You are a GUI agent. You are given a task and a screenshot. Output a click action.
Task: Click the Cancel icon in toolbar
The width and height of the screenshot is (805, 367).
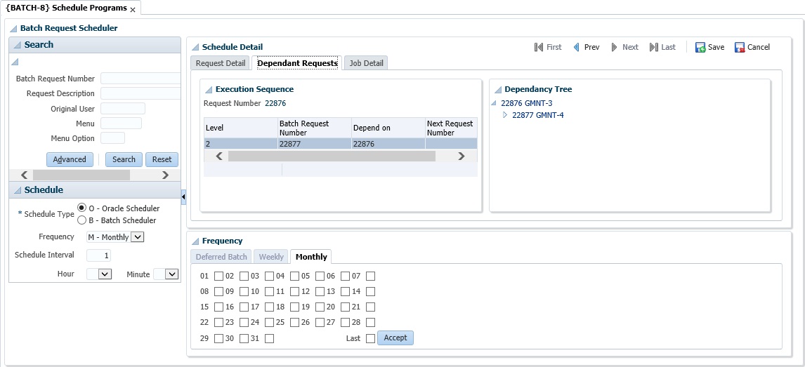point(740,48)
